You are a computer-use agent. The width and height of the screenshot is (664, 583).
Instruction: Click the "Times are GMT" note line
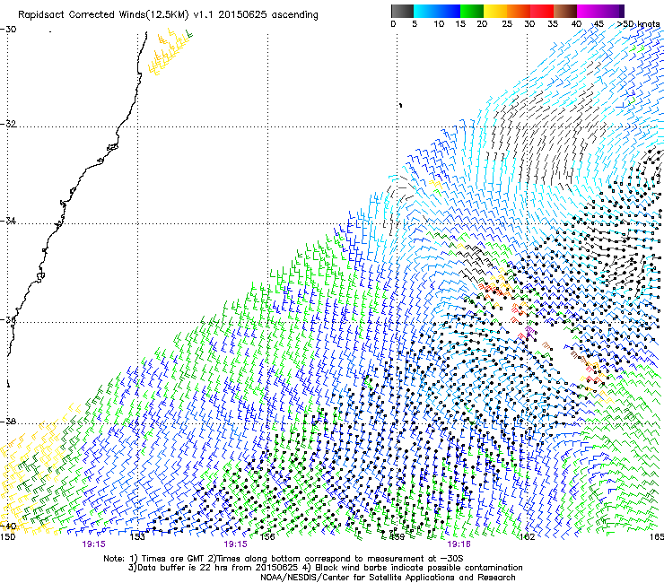pos(284,559)
